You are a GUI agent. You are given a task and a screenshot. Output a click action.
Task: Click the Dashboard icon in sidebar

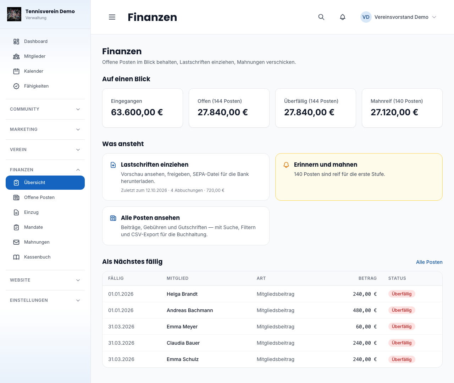(16, 41)
